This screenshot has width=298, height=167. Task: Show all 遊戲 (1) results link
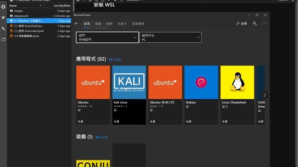102,137
